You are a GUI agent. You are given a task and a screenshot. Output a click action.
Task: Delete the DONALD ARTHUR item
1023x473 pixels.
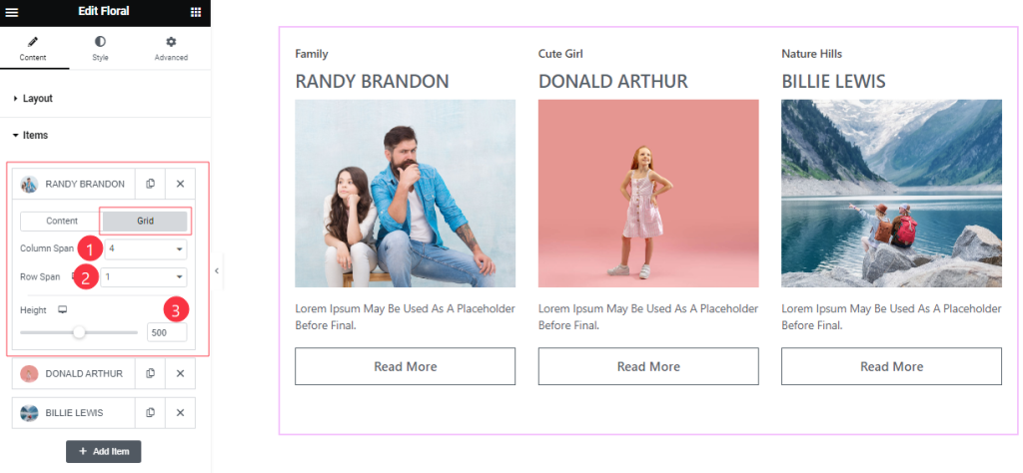(181, 373)
